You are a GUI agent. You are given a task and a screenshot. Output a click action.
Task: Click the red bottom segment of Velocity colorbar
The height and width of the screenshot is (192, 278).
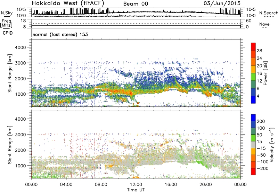pyautogui.click(x=253, y=172)
